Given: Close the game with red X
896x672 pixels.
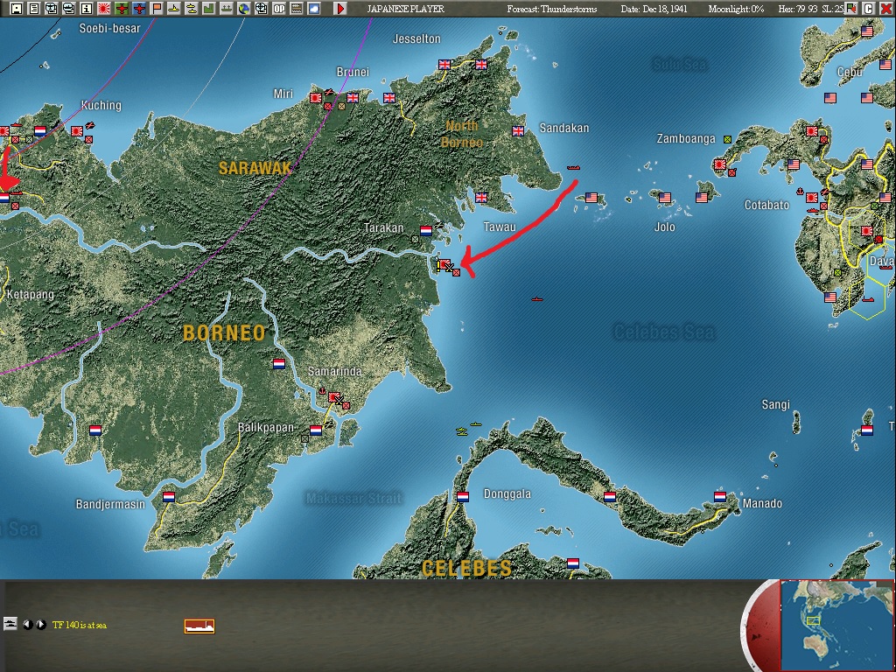Looking at the screenshot, I should point(885,9).
